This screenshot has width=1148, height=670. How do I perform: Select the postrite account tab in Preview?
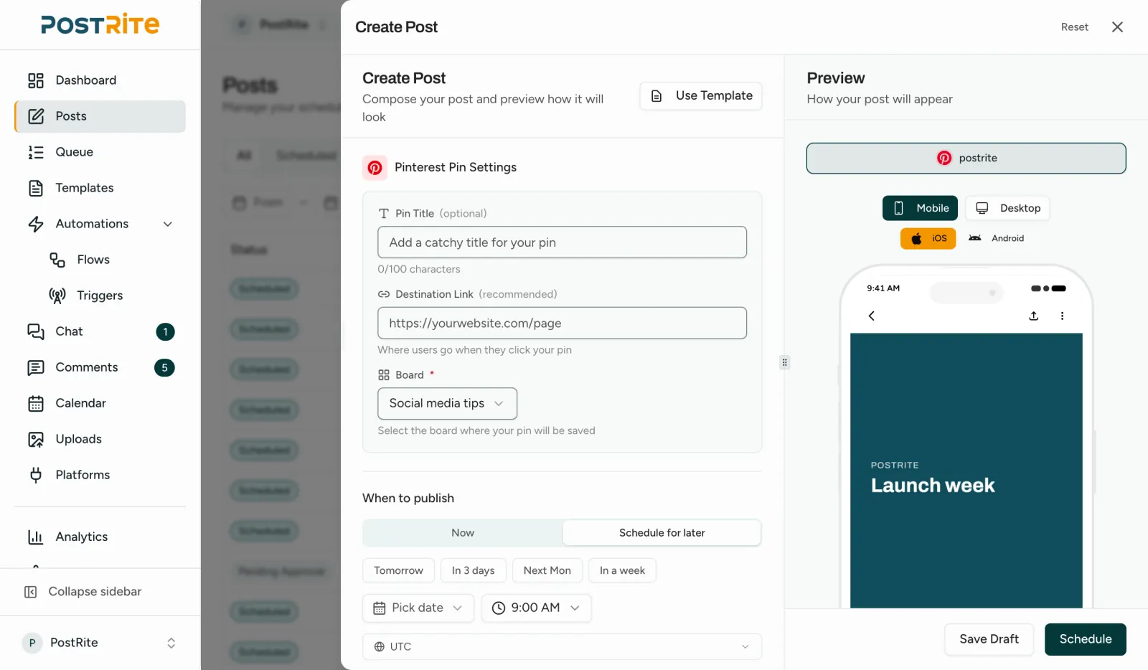pyautogui.click(x=966, y=159)
